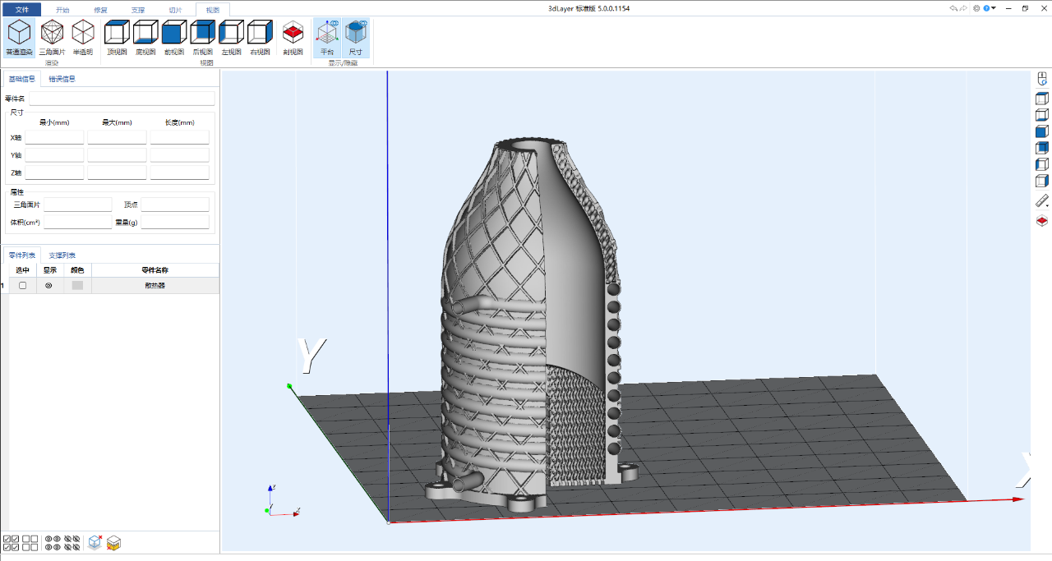Switch to 右视图 right view in ribbon

pyautogui.click(x=260, y=38)
